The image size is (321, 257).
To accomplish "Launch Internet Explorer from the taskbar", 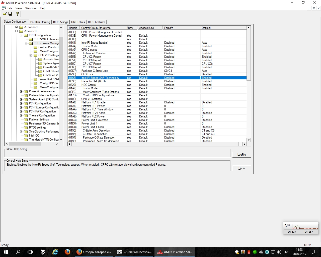I will [55, 252].
